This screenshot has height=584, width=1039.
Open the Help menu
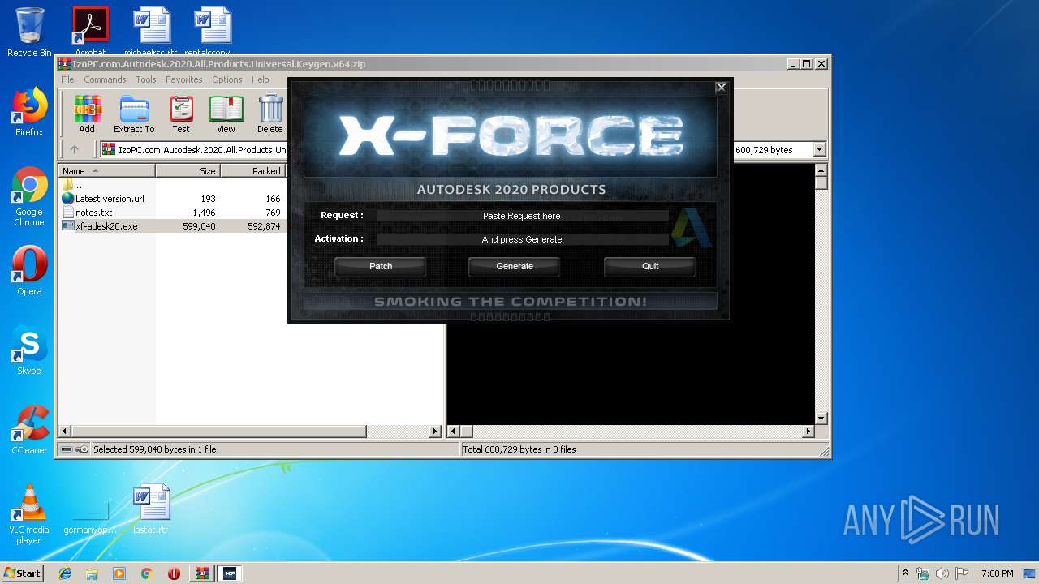260,79
